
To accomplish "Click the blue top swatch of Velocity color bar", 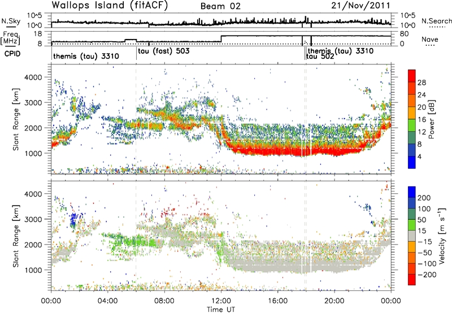I will [412, 192].
